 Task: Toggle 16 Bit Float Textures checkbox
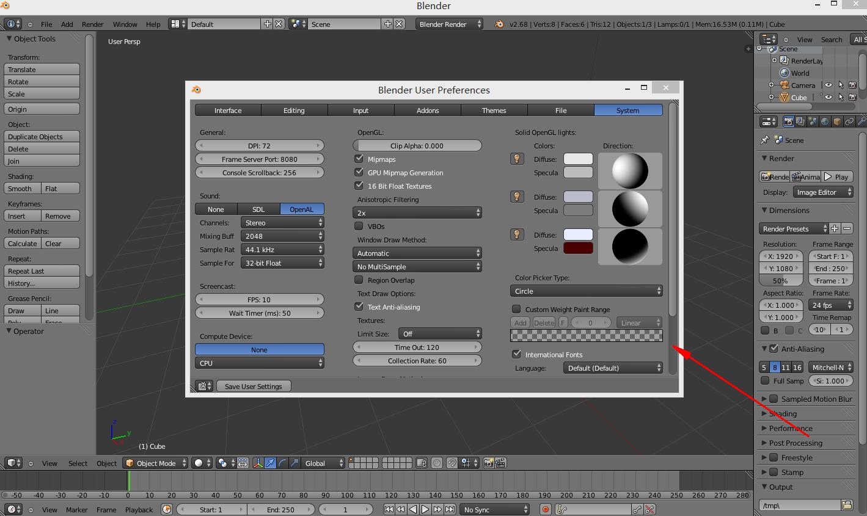pyautogui.click(x=359, y=186)
